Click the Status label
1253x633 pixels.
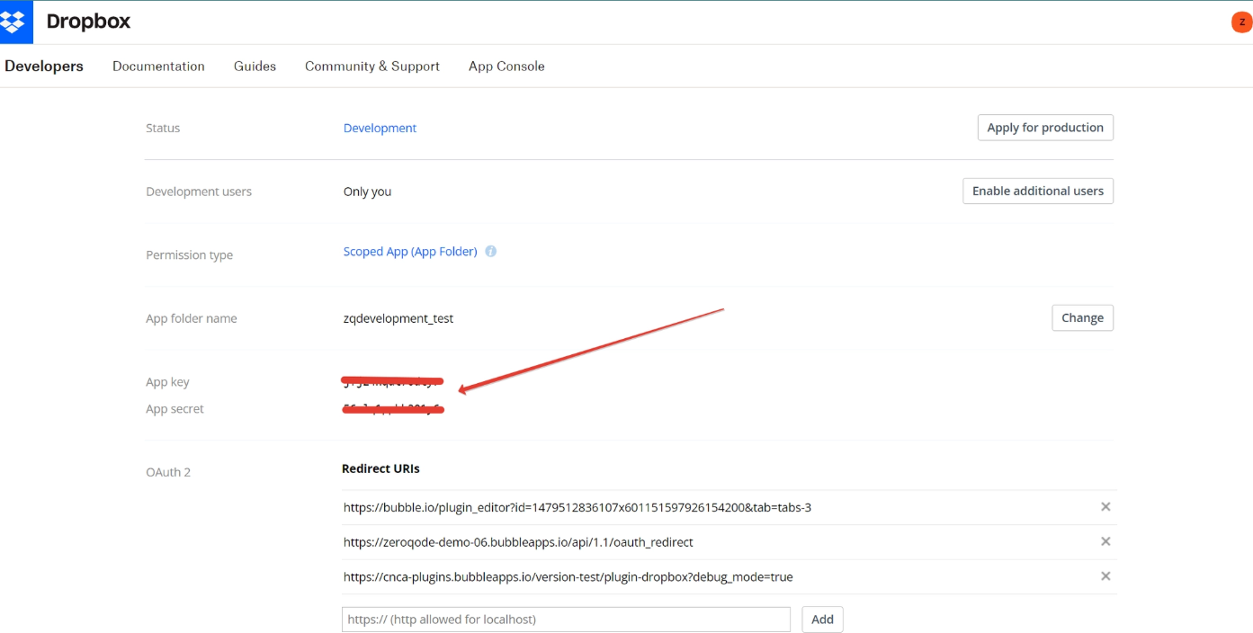pyautogui.click(x=163, y=129)
